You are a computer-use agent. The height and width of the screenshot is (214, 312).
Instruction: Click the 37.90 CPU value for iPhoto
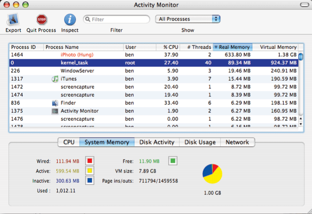pyautogui.click(x=171, y=55)
